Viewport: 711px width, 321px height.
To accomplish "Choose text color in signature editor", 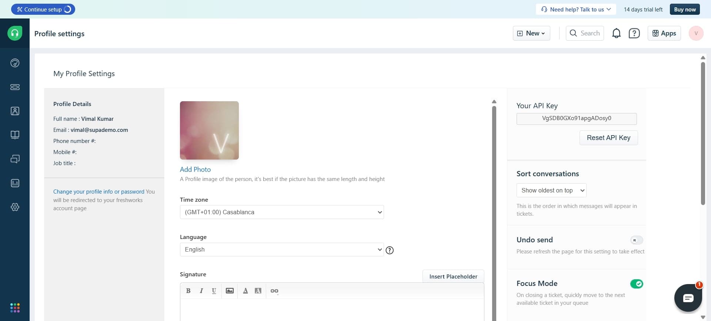I will 245,291.
